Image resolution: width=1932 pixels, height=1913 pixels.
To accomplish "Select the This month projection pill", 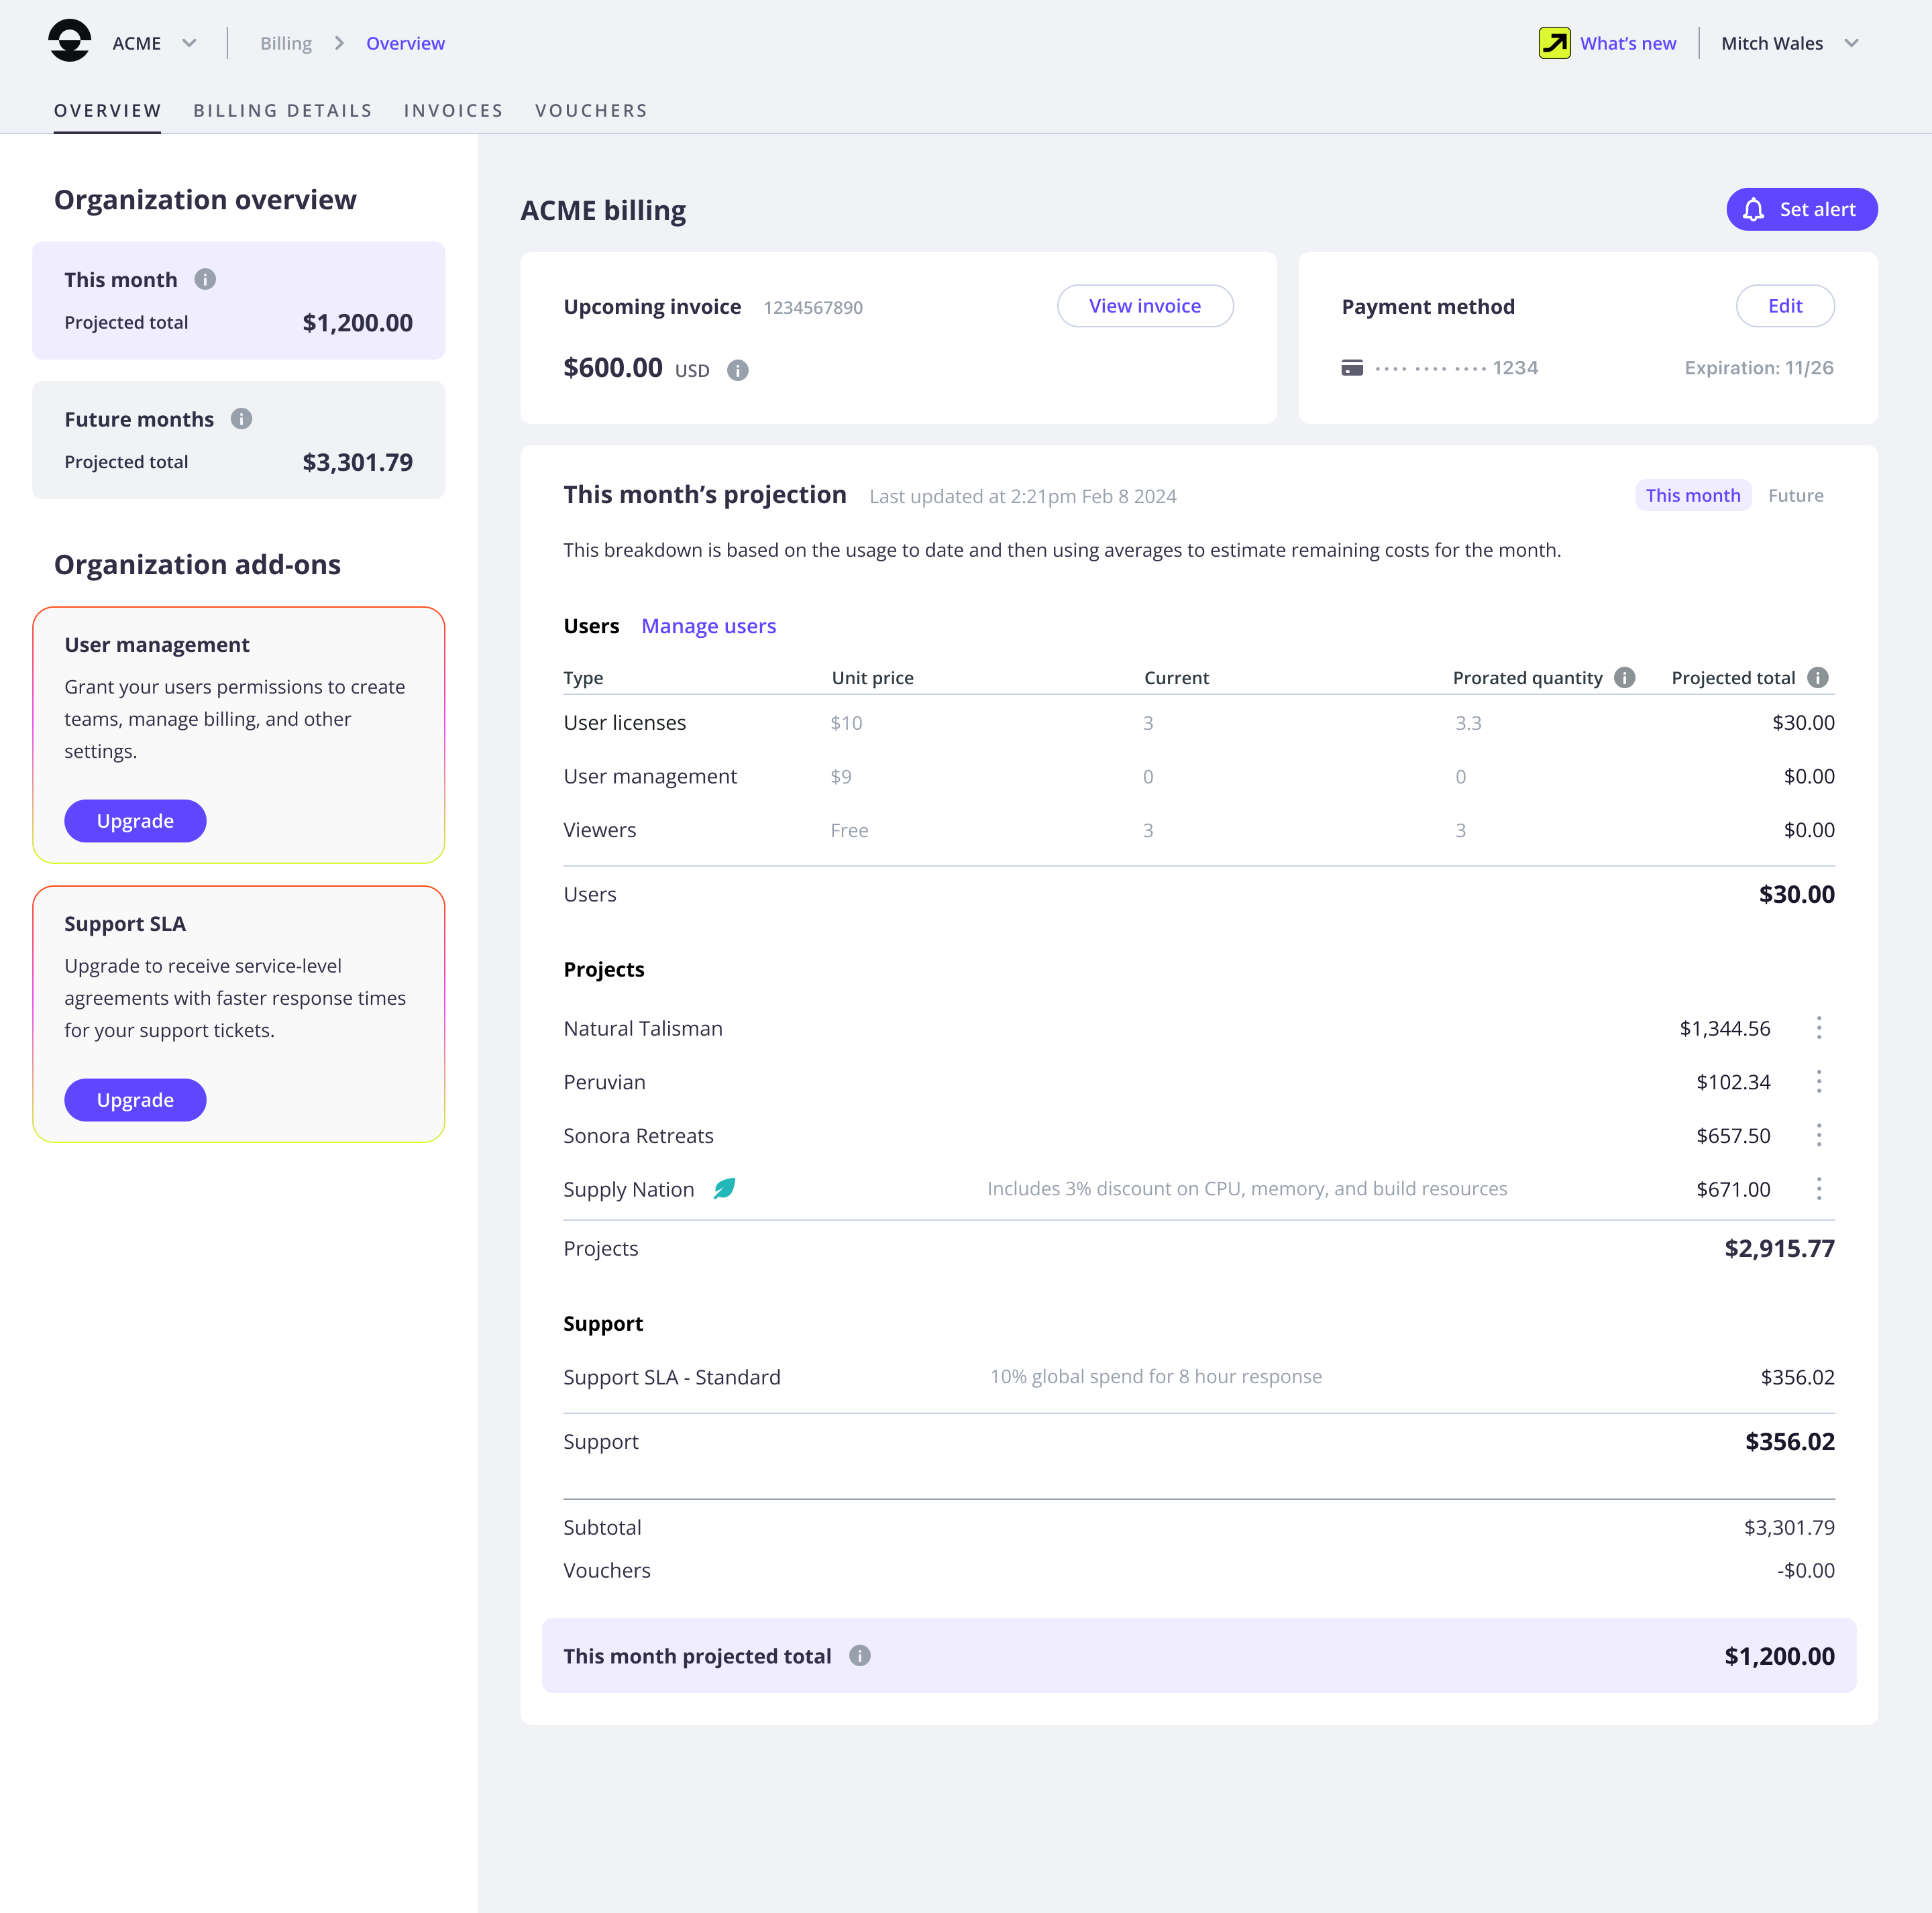I will pos(1693,495).
